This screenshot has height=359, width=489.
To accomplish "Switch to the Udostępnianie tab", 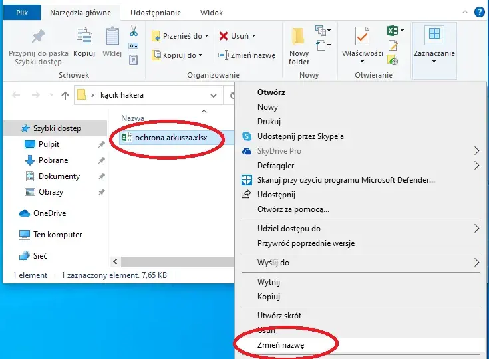I will coord(156,13).
